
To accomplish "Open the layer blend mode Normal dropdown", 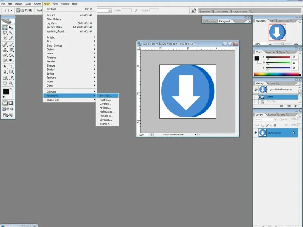I will pos(266,120).
